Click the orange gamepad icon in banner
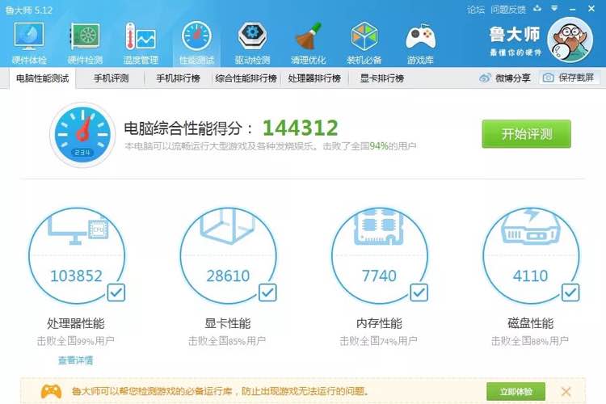Viewport: 606px width, 404px height. point(51,391)
